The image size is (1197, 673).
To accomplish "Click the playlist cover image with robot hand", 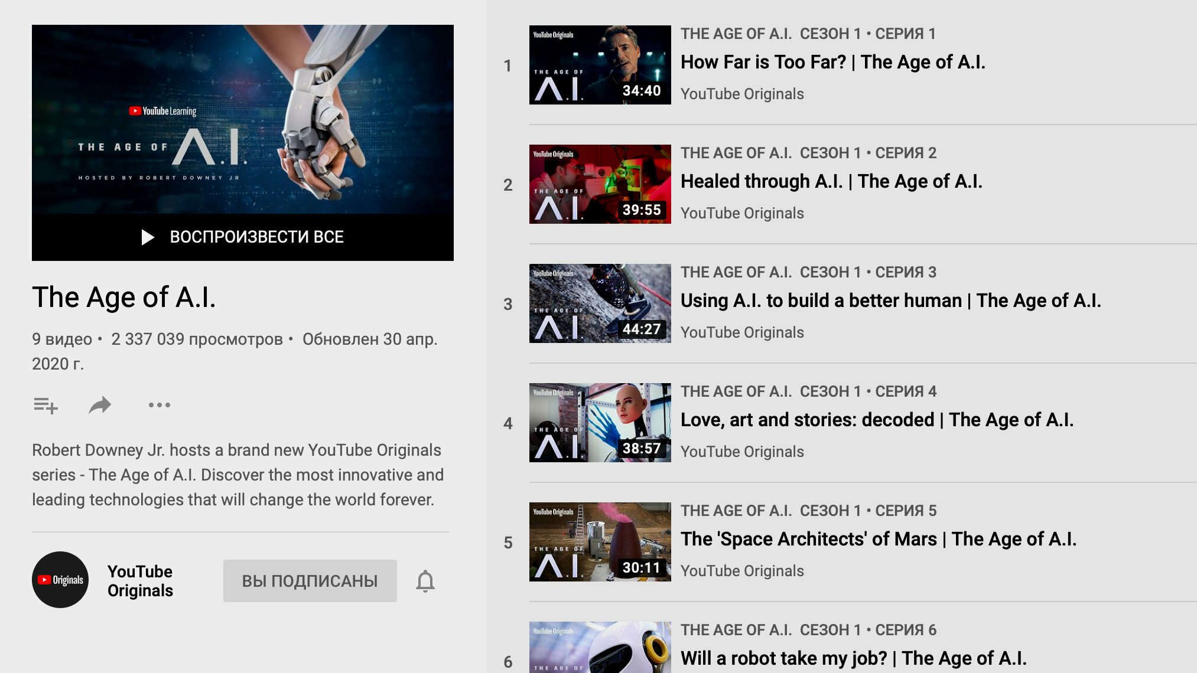I will click(x=243, y=119).
